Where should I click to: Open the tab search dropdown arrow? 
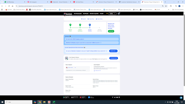coord(2,2)
